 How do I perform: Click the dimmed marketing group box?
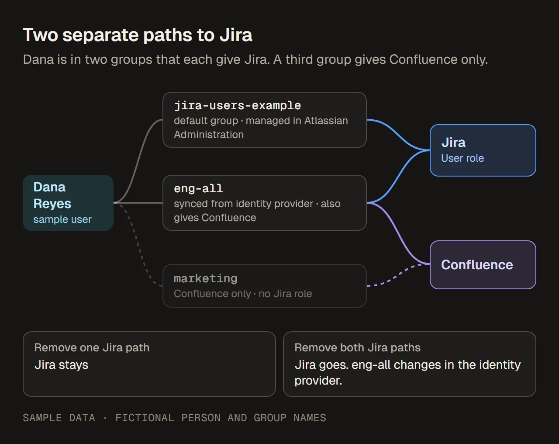coord(265,286)
